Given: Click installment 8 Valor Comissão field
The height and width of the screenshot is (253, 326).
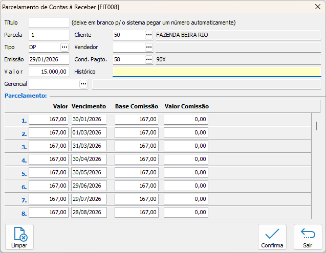Looking at the screenshot, I should coord(186,212).
